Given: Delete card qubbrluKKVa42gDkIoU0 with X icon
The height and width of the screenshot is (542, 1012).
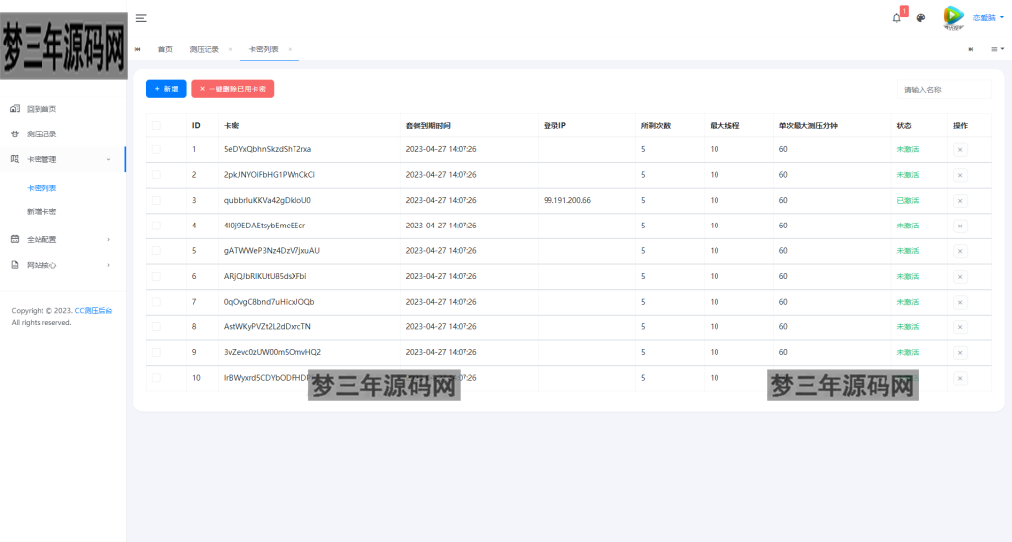Looking at the screenshot, I should [x=960, y=200].
